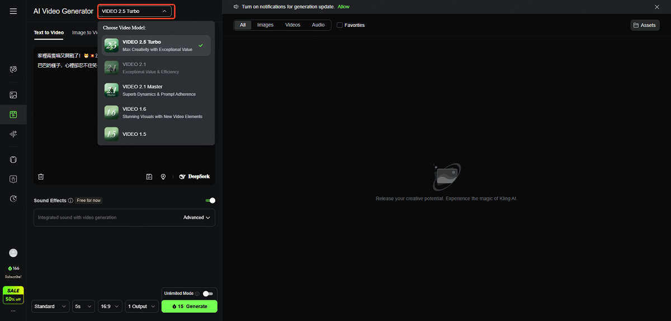Image resolution: width=671 pixels, height=321 pixels.
Task: Expand the Advanced sound options
Action: click(x=197, y=218)
